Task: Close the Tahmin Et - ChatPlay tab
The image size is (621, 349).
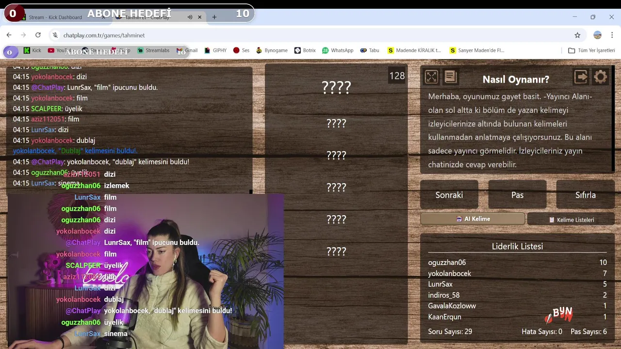Action: pos(199,17)
